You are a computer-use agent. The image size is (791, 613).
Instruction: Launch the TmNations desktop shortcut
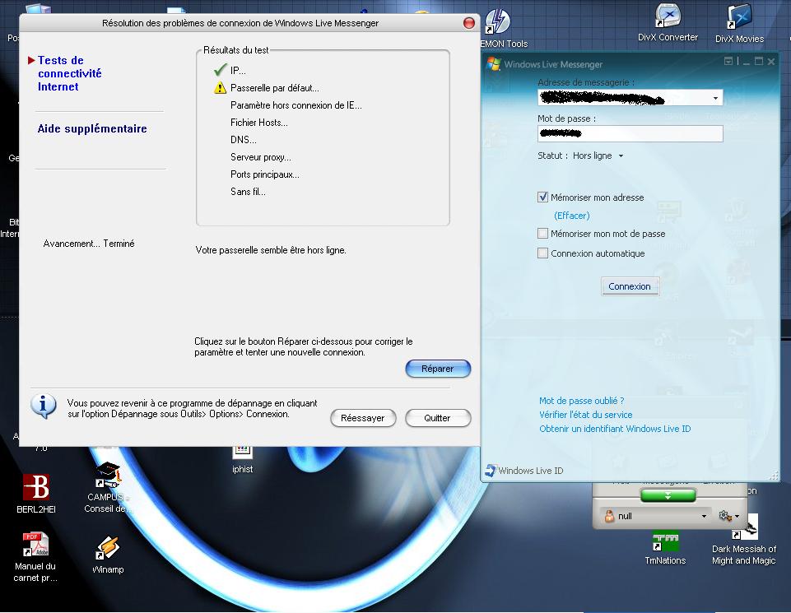tap(665, 542)
